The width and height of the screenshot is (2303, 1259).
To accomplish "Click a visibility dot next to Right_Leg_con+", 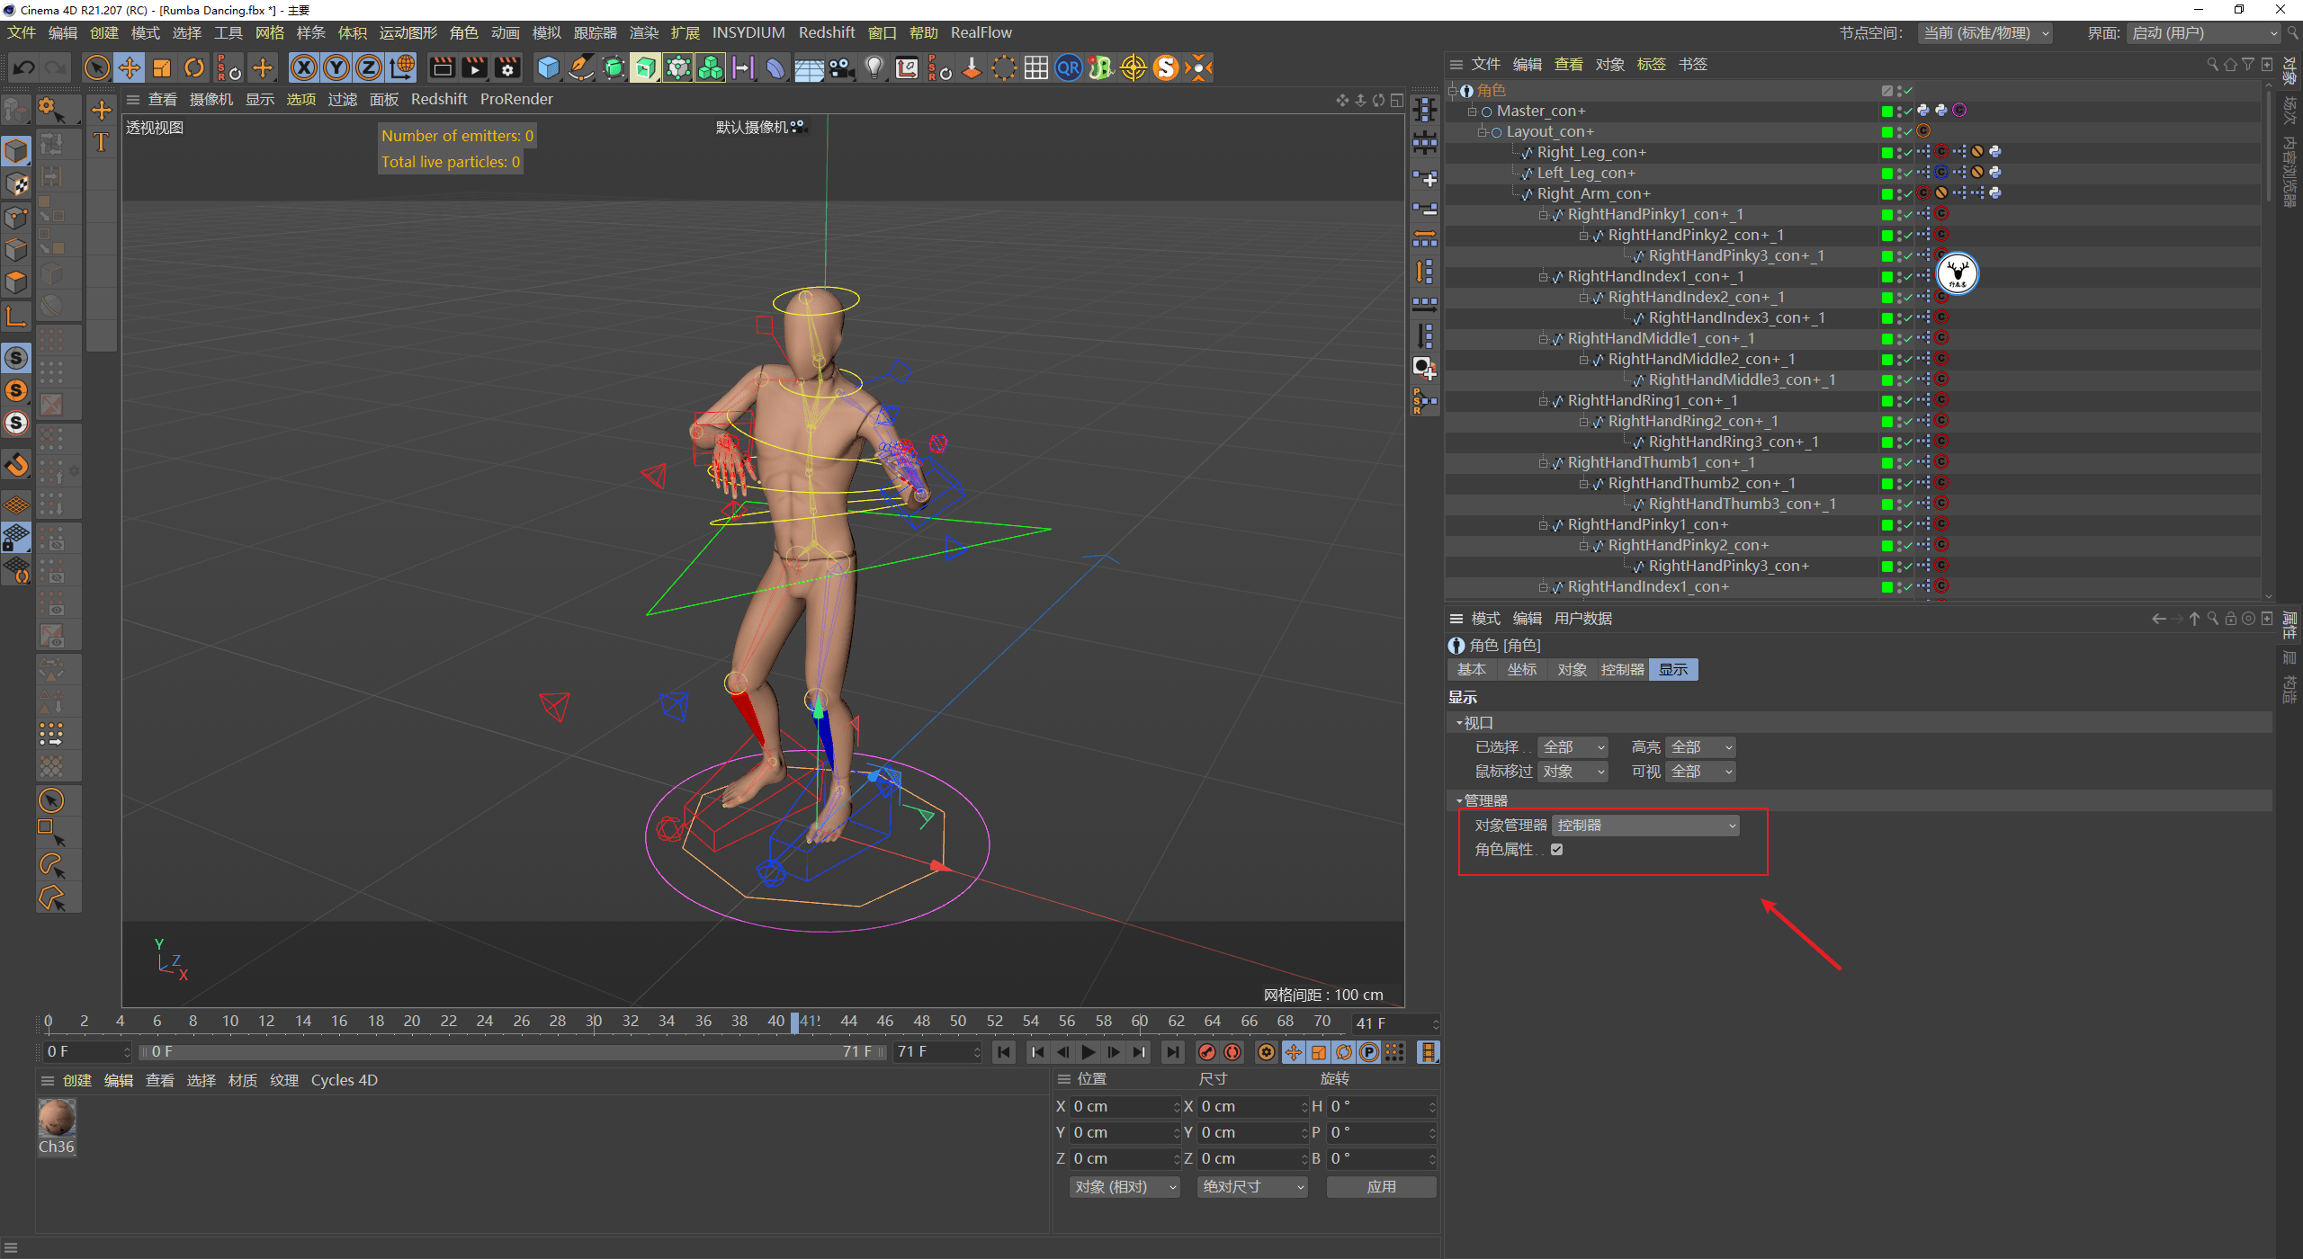I will pyautogui.click(x=1899, y=149).
